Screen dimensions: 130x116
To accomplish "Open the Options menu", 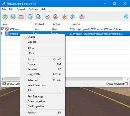I will point(33,9).
